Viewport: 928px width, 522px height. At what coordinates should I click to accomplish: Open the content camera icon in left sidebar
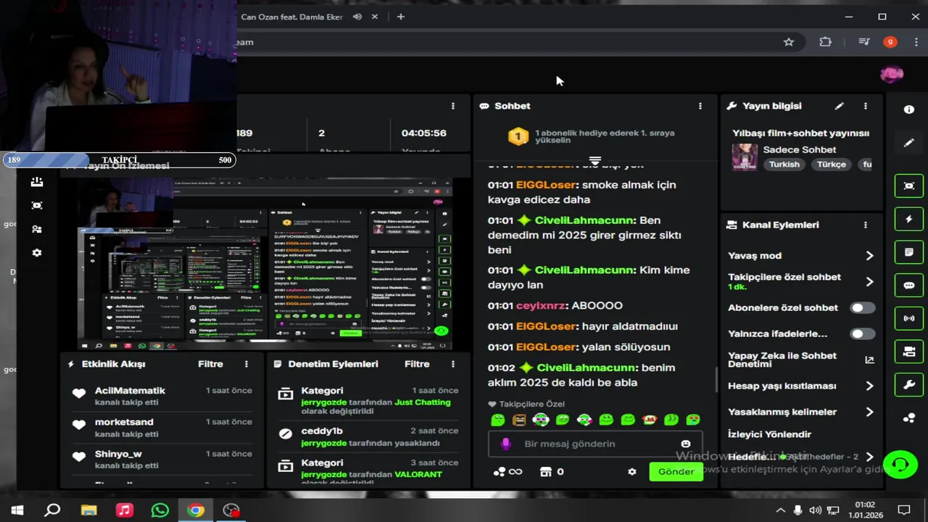coord(37,206)
